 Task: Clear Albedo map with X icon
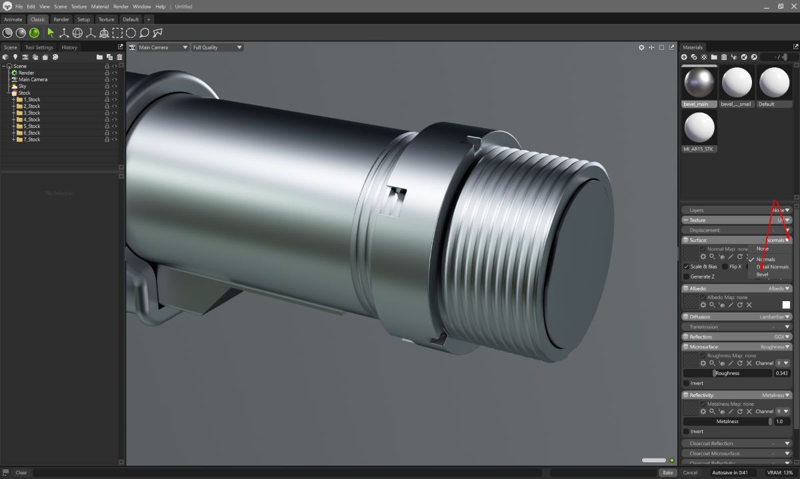749,304
